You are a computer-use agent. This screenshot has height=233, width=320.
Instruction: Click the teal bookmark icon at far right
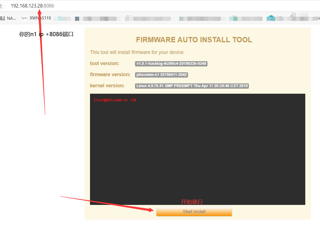click(271, 18)
